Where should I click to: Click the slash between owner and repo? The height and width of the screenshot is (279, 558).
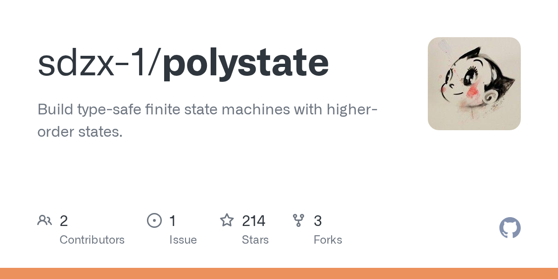click(155, 63)
